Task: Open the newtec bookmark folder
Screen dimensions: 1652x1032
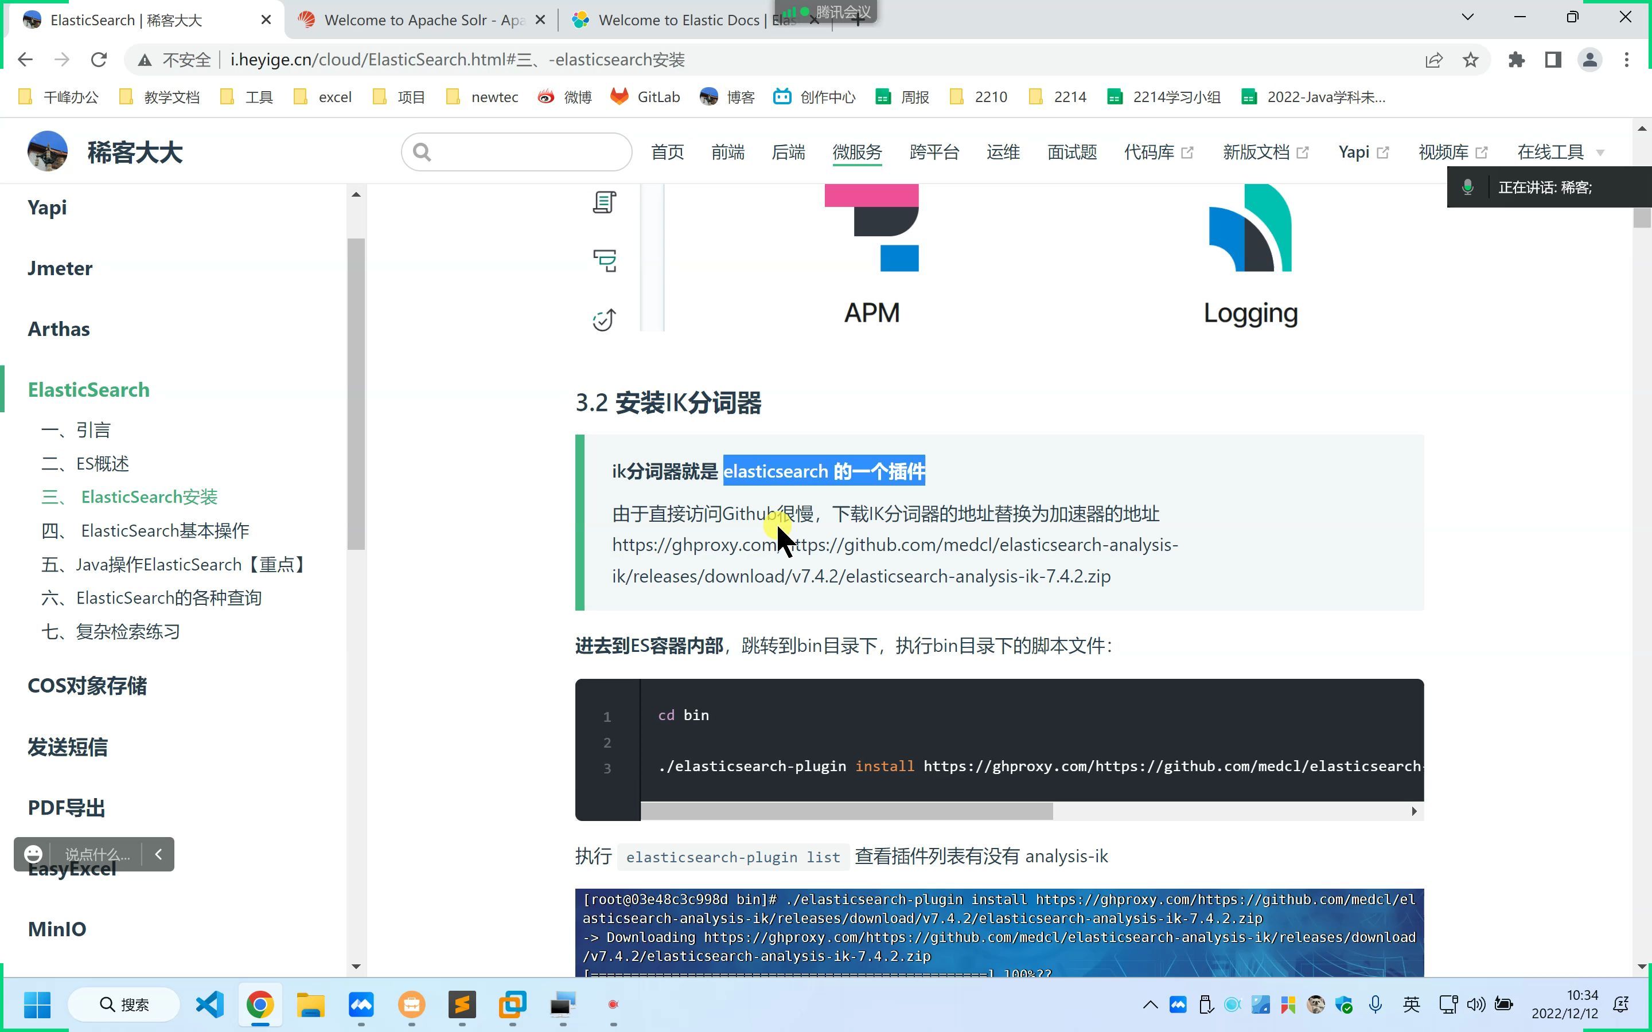Action: click(x=482, y=97)
